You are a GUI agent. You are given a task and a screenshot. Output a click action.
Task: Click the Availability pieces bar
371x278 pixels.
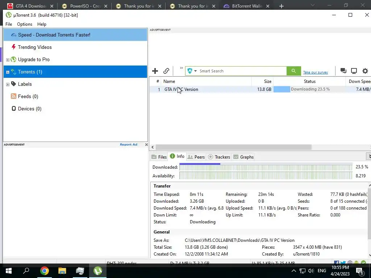click(x=266, y=176)
